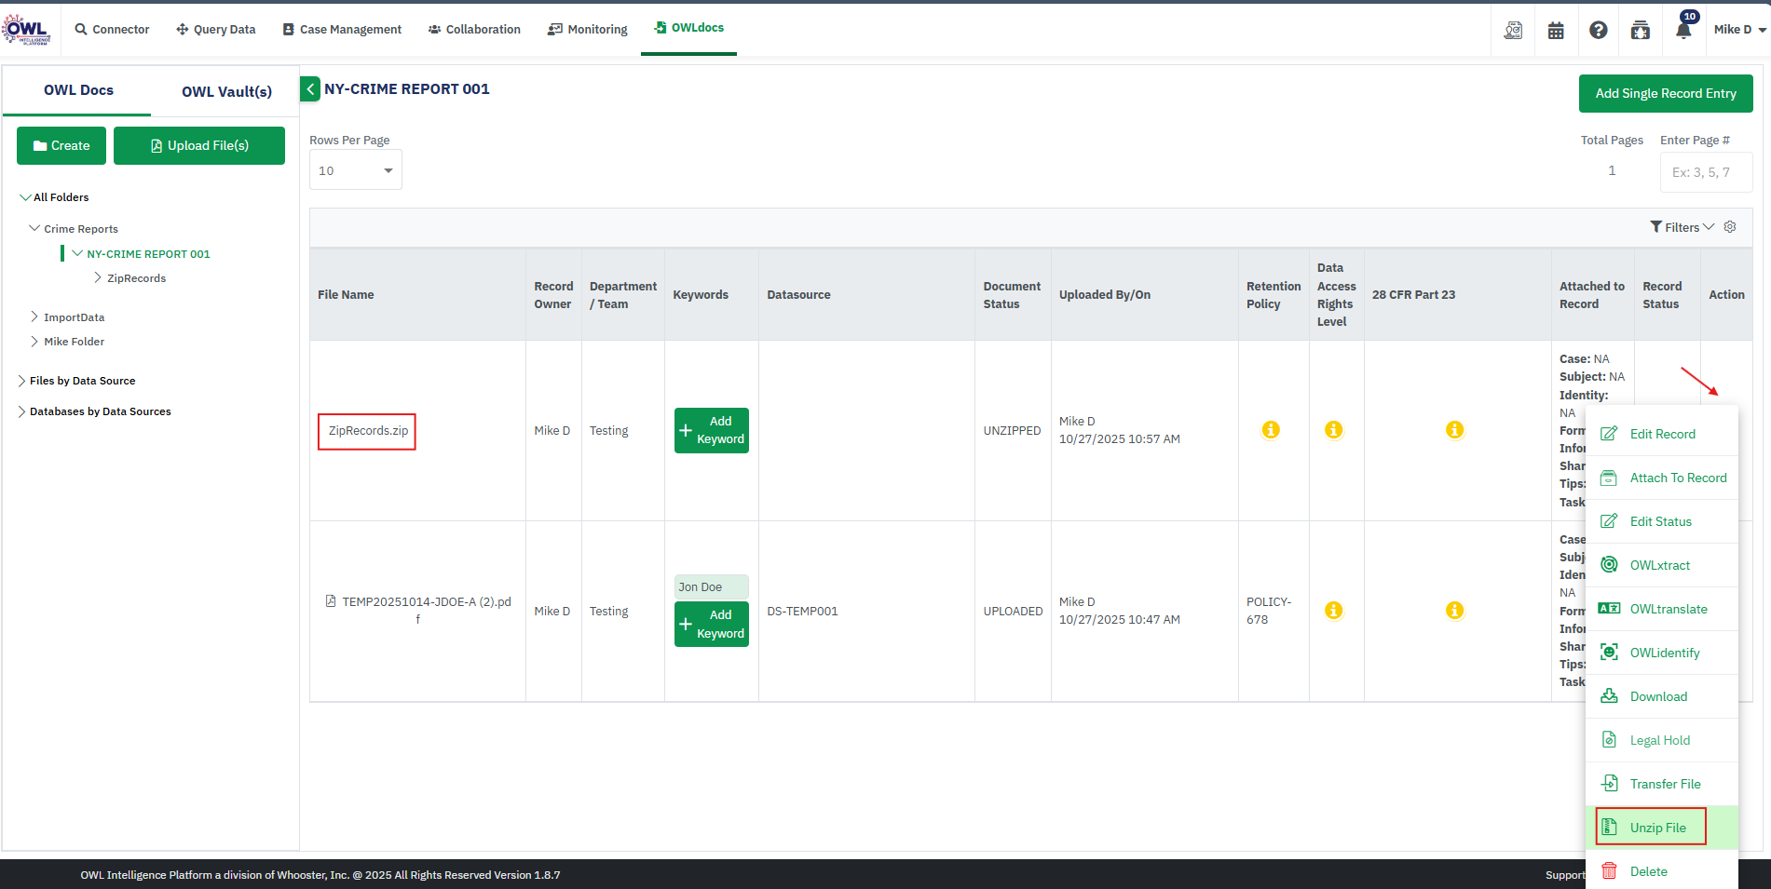1771x889 pixels.
Task: Open the Rows Per Page dropdown
Action: point(355,170)
